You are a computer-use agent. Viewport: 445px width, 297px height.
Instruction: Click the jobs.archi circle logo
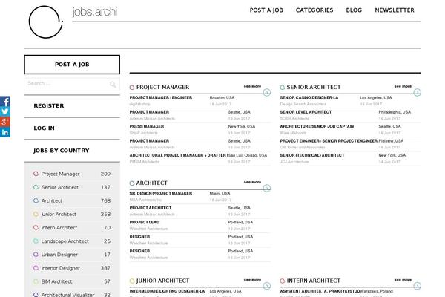46,22
